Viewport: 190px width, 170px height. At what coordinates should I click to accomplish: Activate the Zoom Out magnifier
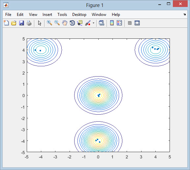(x=57, y=23)
